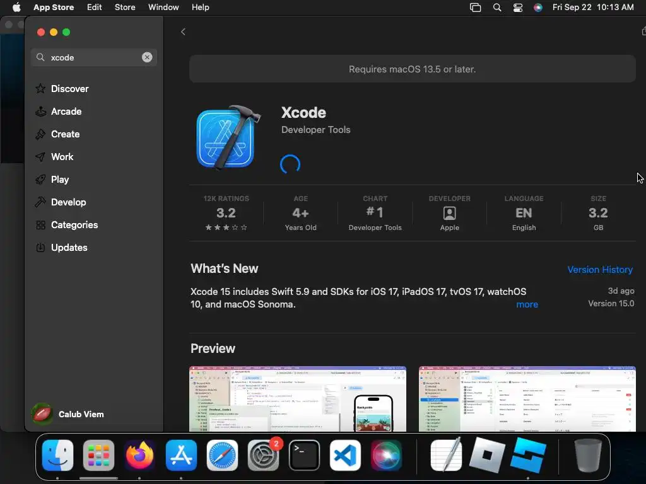Expand What's New with more link
The image size is (646, 484).
coord(527,304)
